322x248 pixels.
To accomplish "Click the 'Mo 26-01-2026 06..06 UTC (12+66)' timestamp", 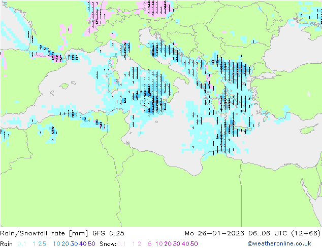I will coord(252,233).
